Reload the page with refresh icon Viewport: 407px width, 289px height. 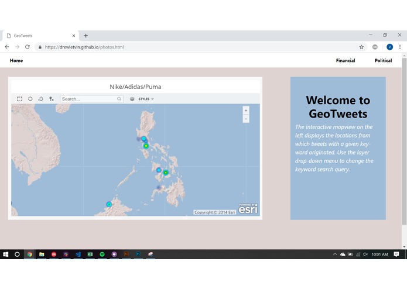[x=28, y=47]
